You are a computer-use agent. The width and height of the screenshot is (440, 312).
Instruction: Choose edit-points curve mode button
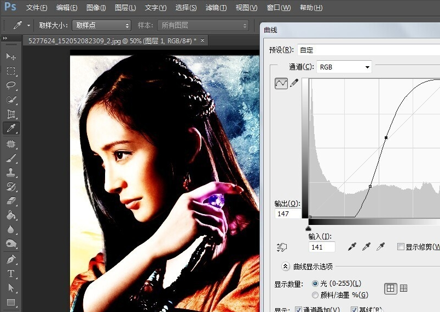[x=281, y=83]
